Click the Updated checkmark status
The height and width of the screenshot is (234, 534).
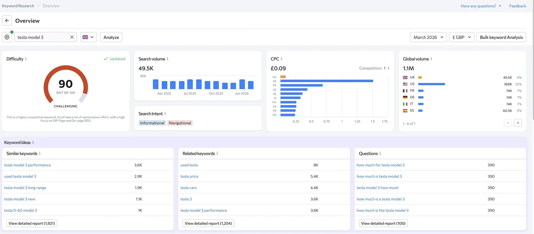tap(114, 59)
